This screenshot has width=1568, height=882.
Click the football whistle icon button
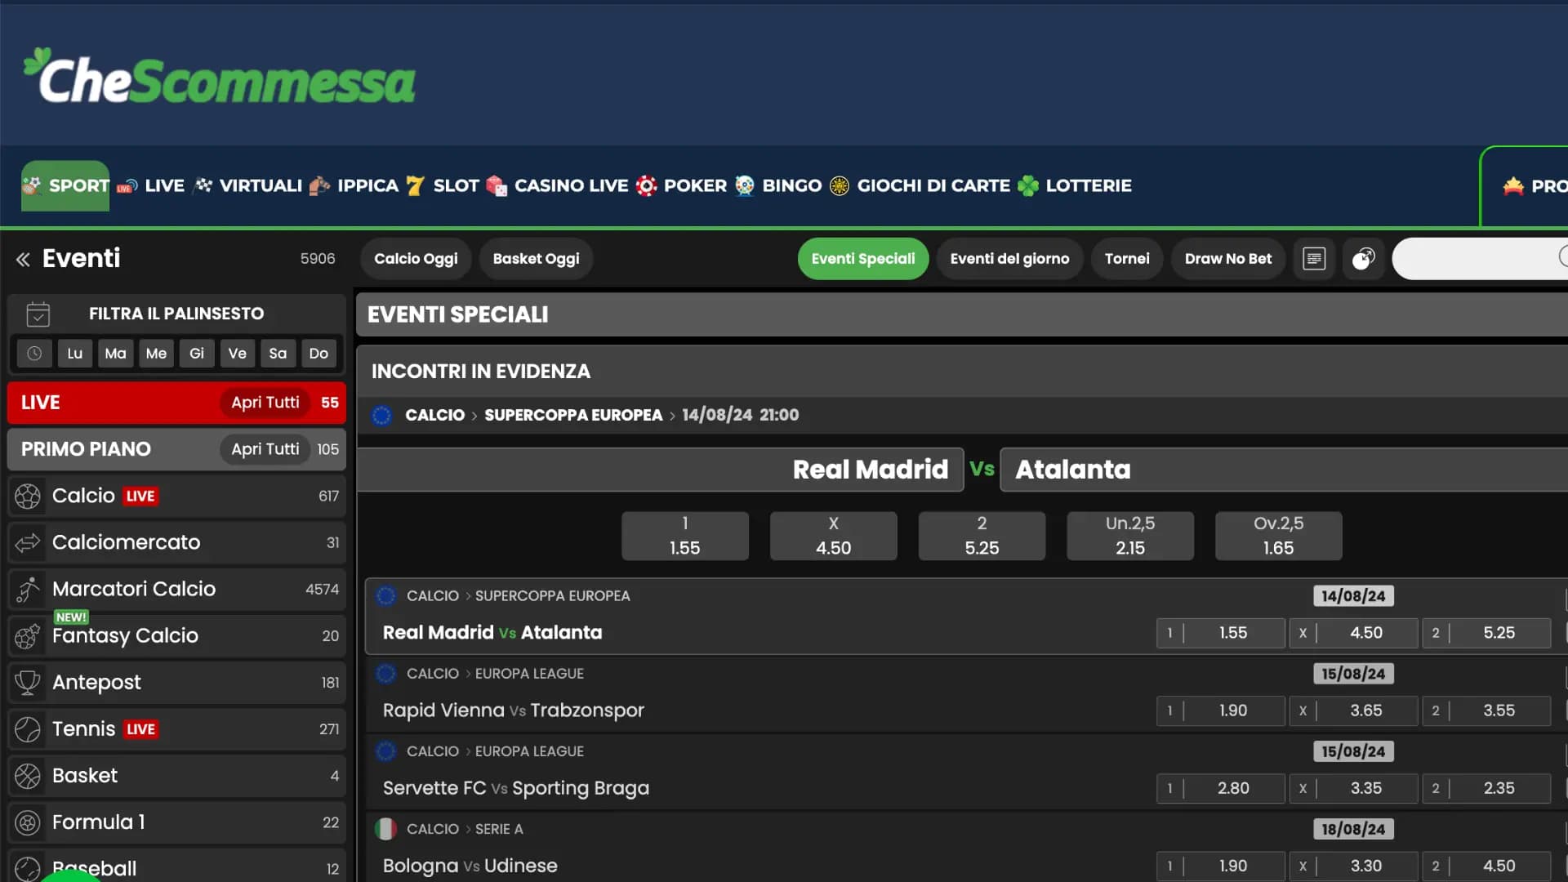(x=1363, y=259)
